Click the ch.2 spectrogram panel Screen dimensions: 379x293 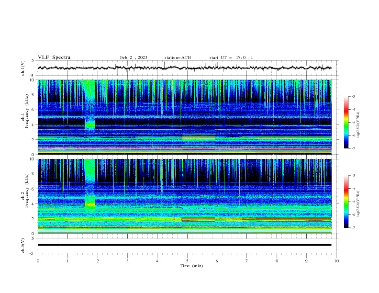(184, 196)
